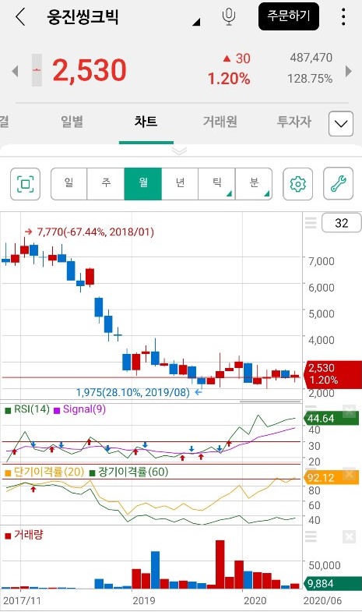Tap the Signal(9) legend label

[80, 409]
